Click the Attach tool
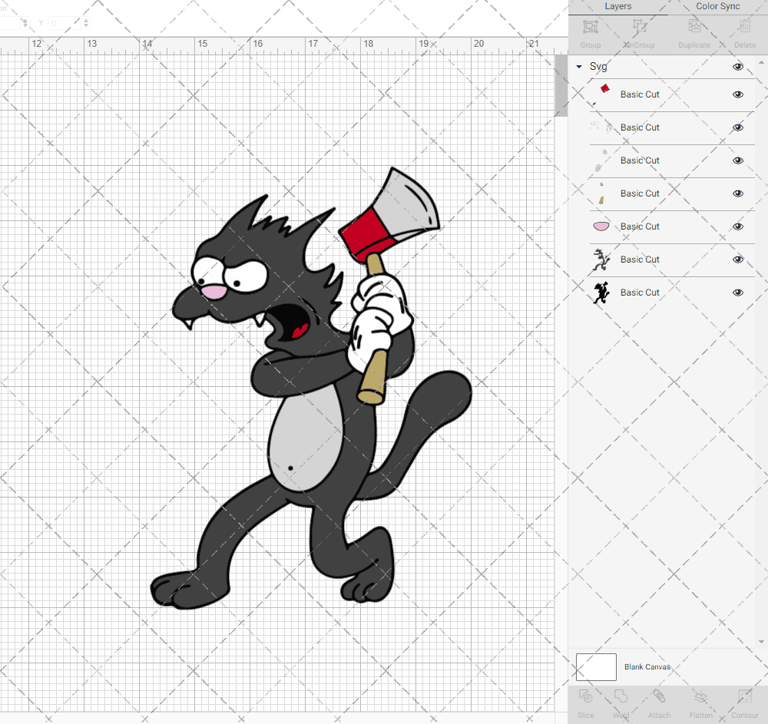The height and width of the screenshot is (724, 768). [x=659, y=700]
